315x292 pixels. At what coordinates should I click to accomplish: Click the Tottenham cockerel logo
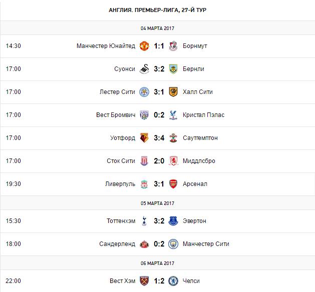[144, 221]
